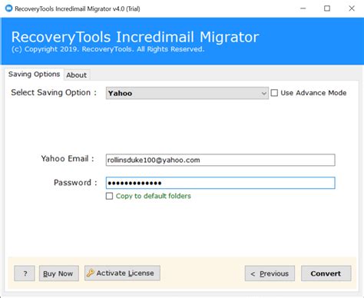The width and height of the screenshot is (364, 298).
Task: Open the Select Saving Option dropdown
Action: [x=187, y=93]
